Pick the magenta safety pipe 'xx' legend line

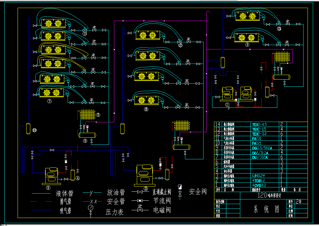tap(92, 201)
